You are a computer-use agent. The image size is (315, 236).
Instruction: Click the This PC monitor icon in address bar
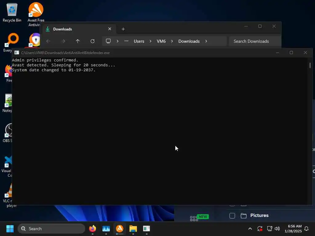tap(108, 41)
